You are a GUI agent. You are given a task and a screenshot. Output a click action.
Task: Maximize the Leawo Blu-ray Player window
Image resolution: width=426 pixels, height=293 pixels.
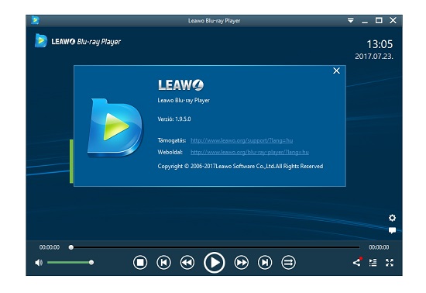pos(379,20)
